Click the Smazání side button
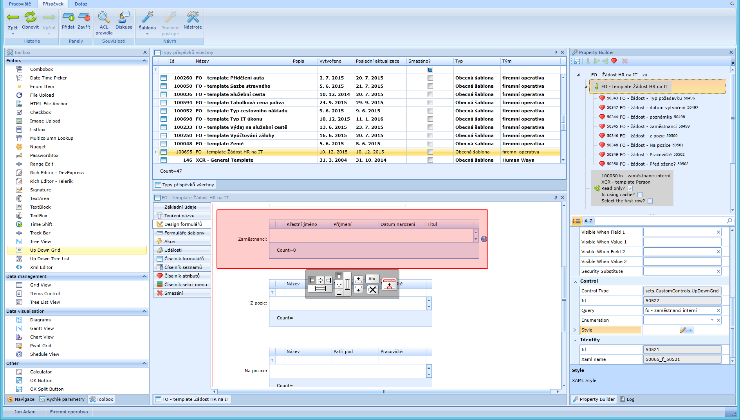The height and width of the screenshot is (420, 740). (173, 293)
